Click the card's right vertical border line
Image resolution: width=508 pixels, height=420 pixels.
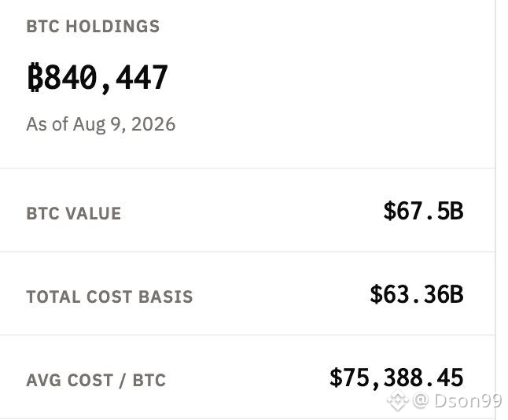[x=495, y=210]
